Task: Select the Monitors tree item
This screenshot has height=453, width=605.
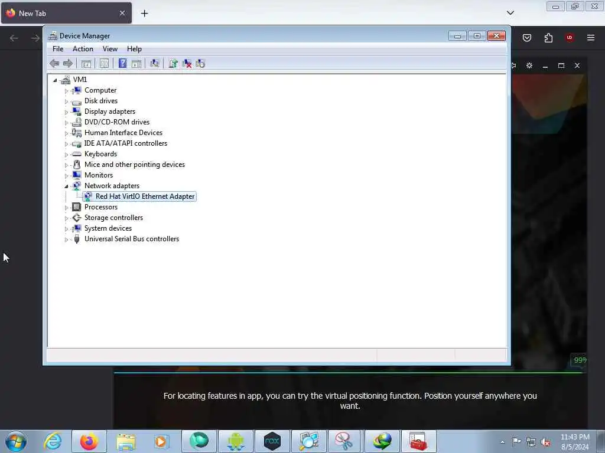Action: click(99, 175)
